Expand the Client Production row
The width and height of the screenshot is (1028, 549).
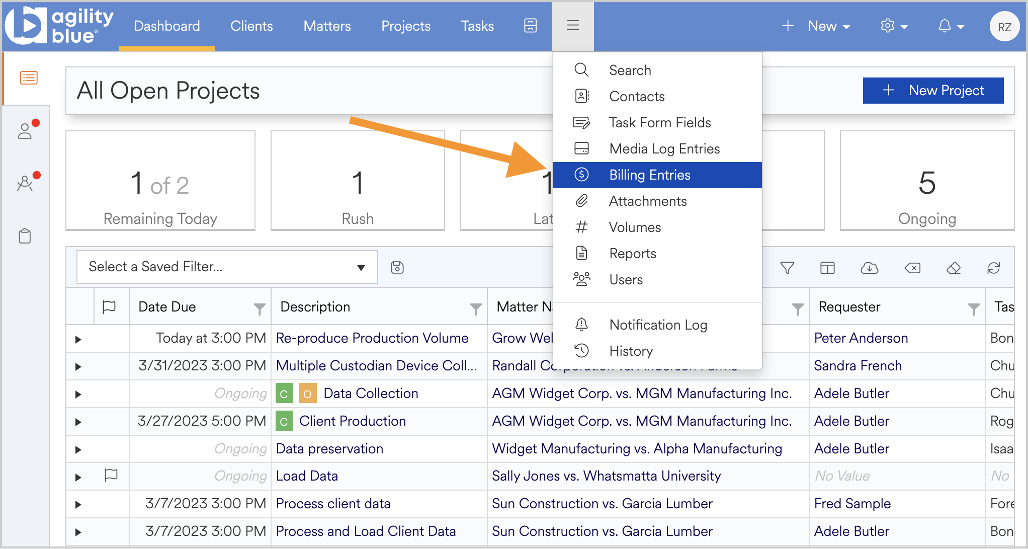pos(78,422)
